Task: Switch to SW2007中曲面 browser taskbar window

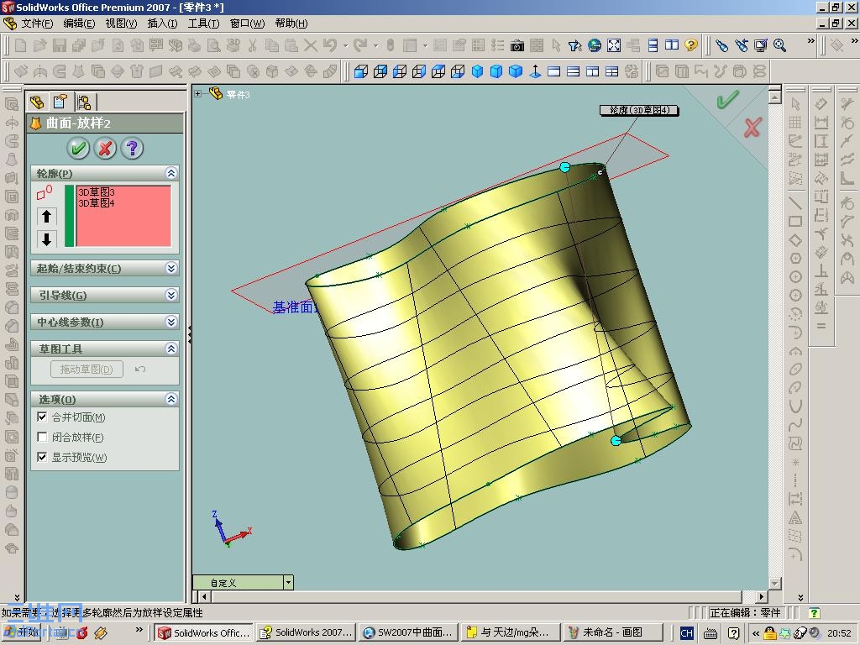Action: (x=409, y=632)
